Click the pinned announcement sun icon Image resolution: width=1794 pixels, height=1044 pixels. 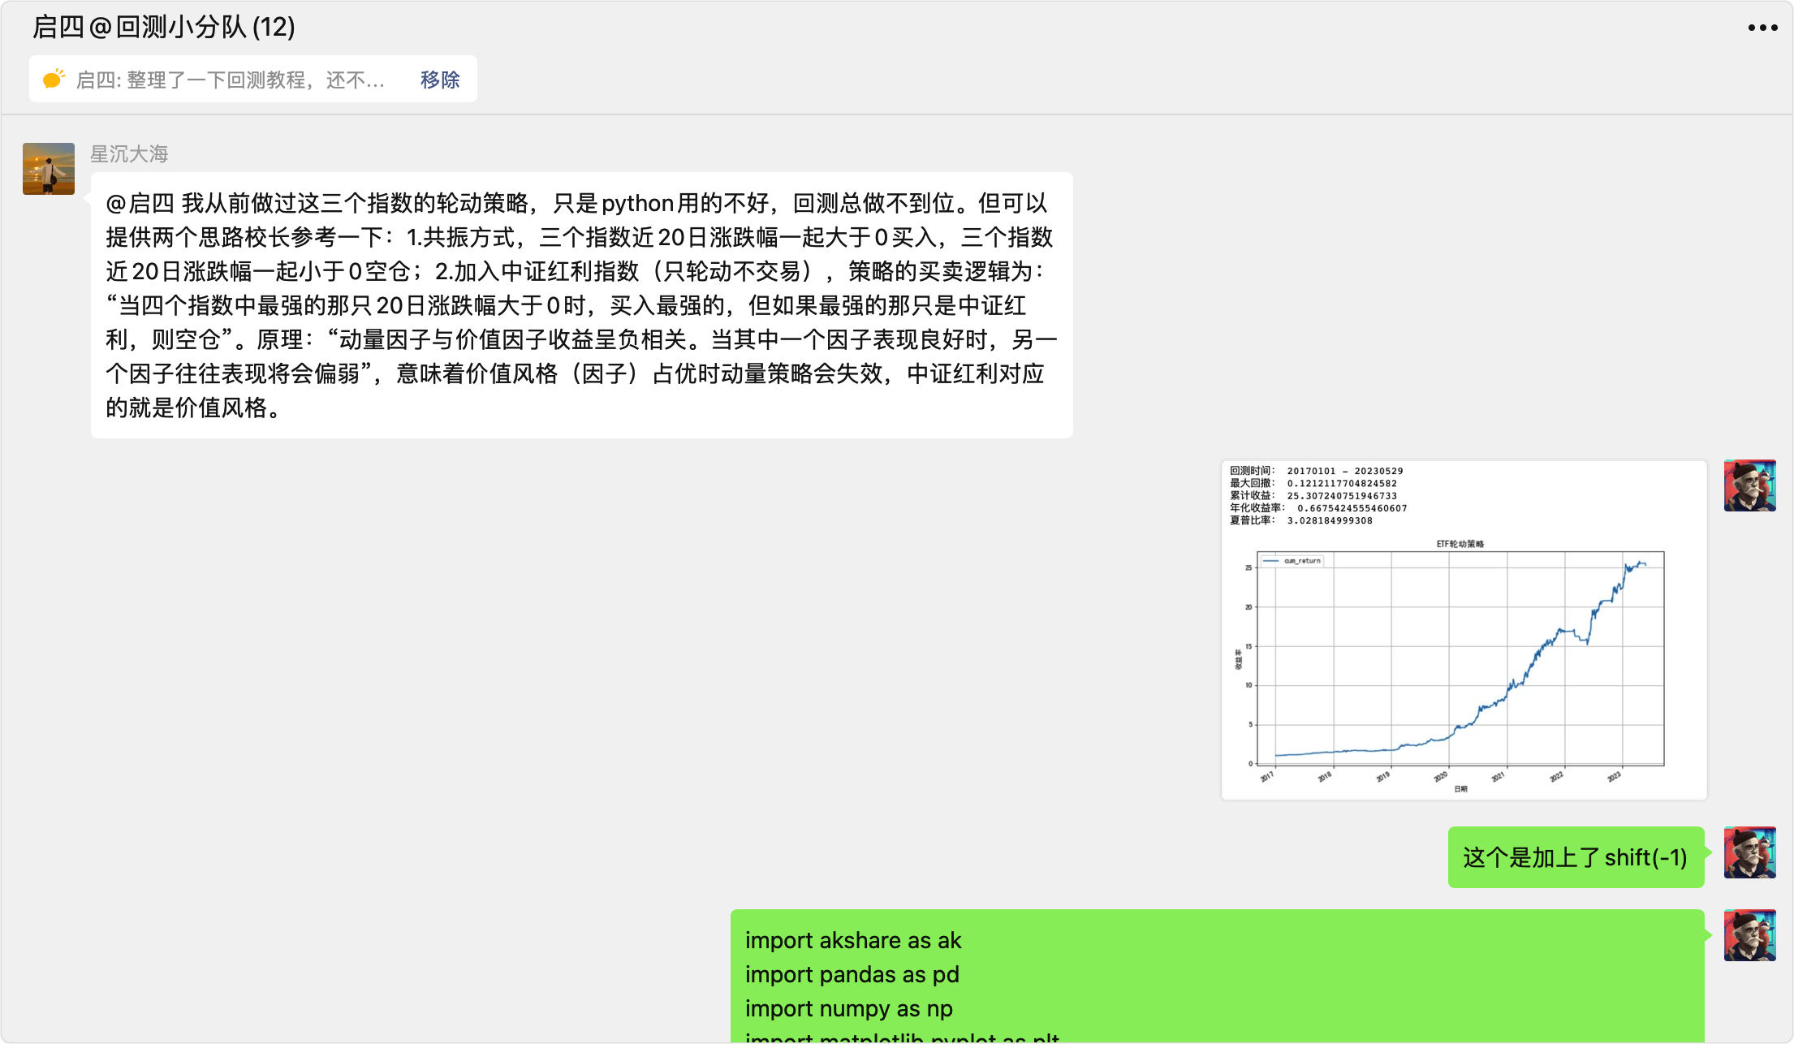pos(54,79)
